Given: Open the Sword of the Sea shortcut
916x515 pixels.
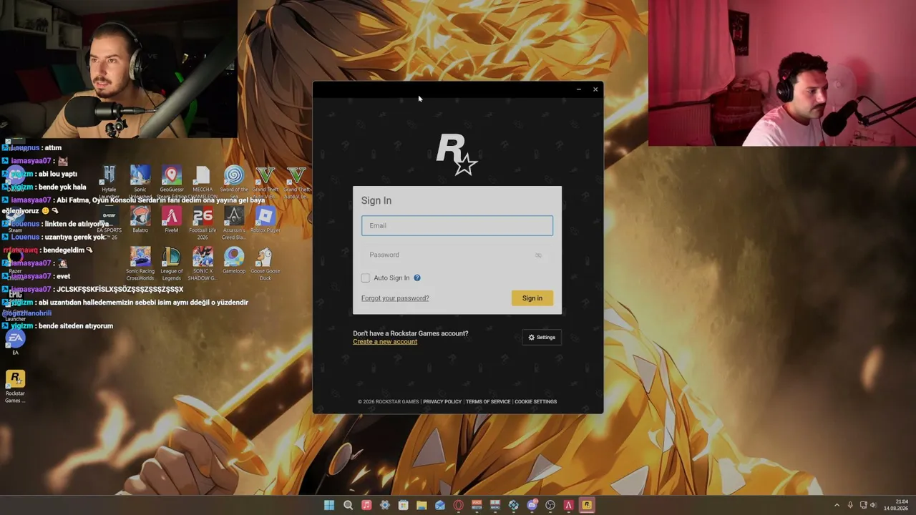Looking at the screenshot, I should [x=234, y=182].
